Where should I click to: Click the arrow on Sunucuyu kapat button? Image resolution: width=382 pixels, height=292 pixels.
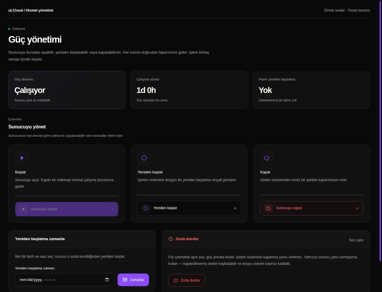(357, 208)
